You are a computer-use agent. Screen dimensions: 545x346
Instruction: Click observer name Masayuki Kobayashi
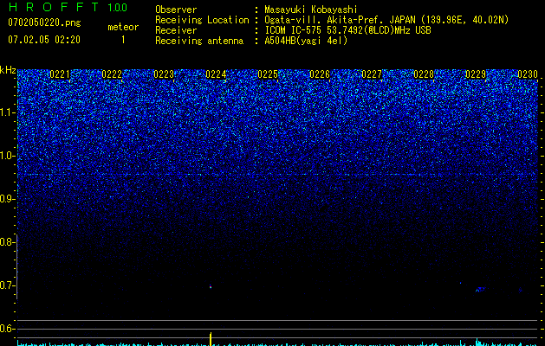(311, 10)
